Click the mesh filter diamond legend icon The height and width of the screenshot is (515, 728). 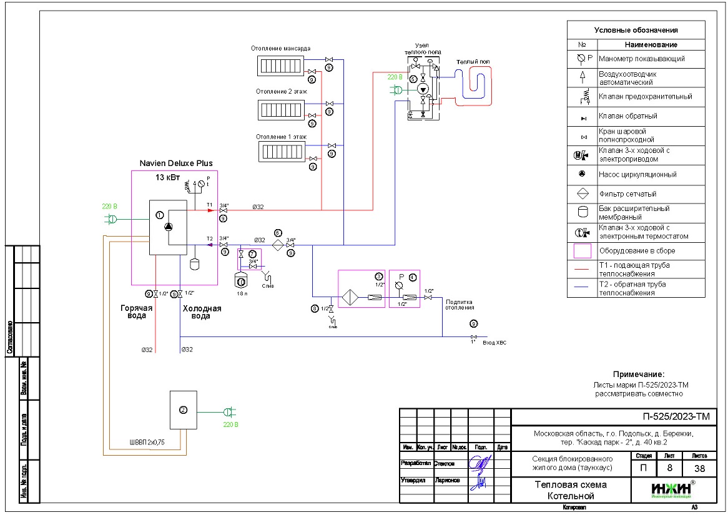tap(582, 194)
